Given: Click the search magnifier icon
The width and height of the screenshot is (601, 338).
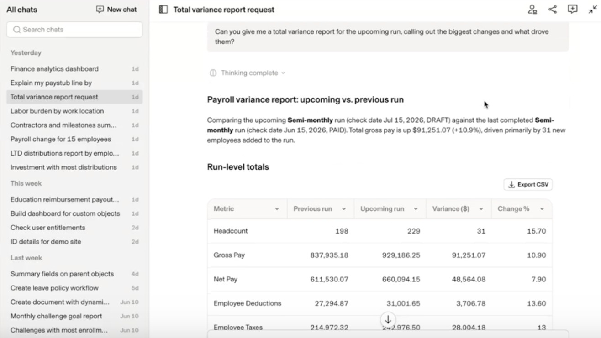Looking at the screenshot, I should (x=17, y=30).
